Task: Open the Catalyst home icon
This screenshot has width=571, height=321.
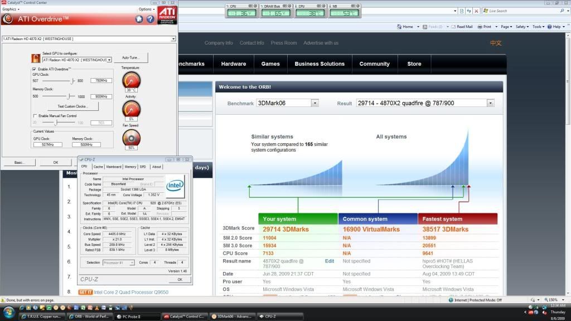Action: [139, 19]
